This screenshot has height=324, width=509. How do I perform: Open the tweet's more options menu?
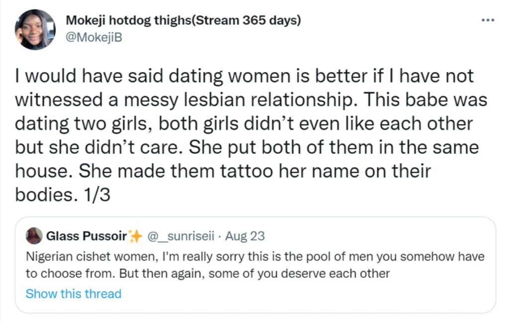pos(488,21)
